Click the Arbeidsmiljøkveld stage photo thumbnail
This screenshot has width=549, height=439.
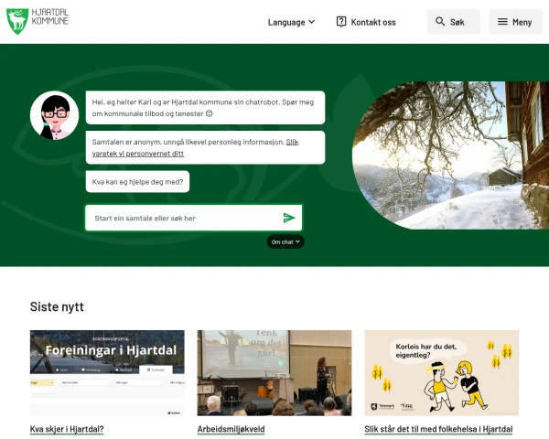pos(274,373)
